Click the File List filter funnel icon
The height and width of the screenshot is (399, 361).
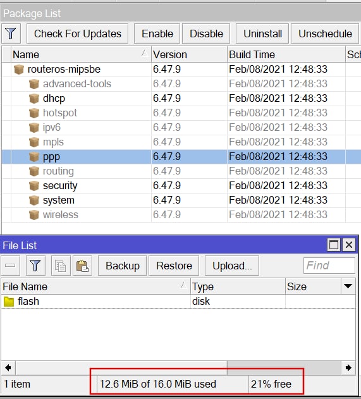(35, 266)
